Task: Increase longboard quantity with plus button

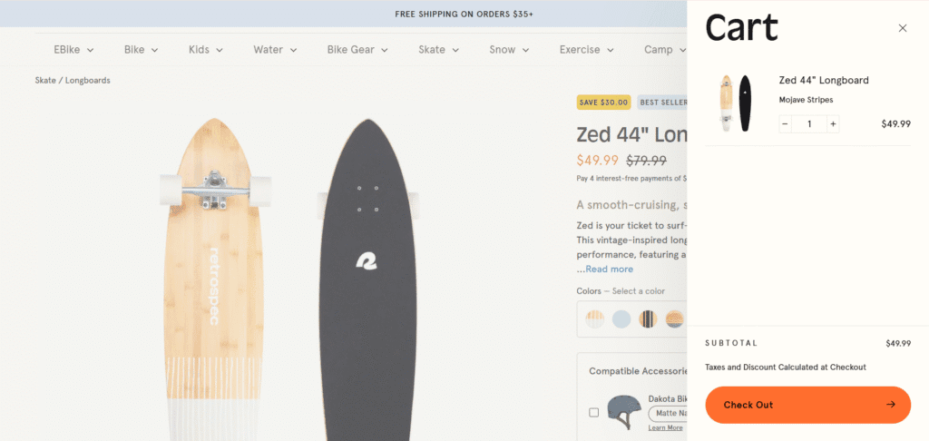Action: tap(833, 124)
